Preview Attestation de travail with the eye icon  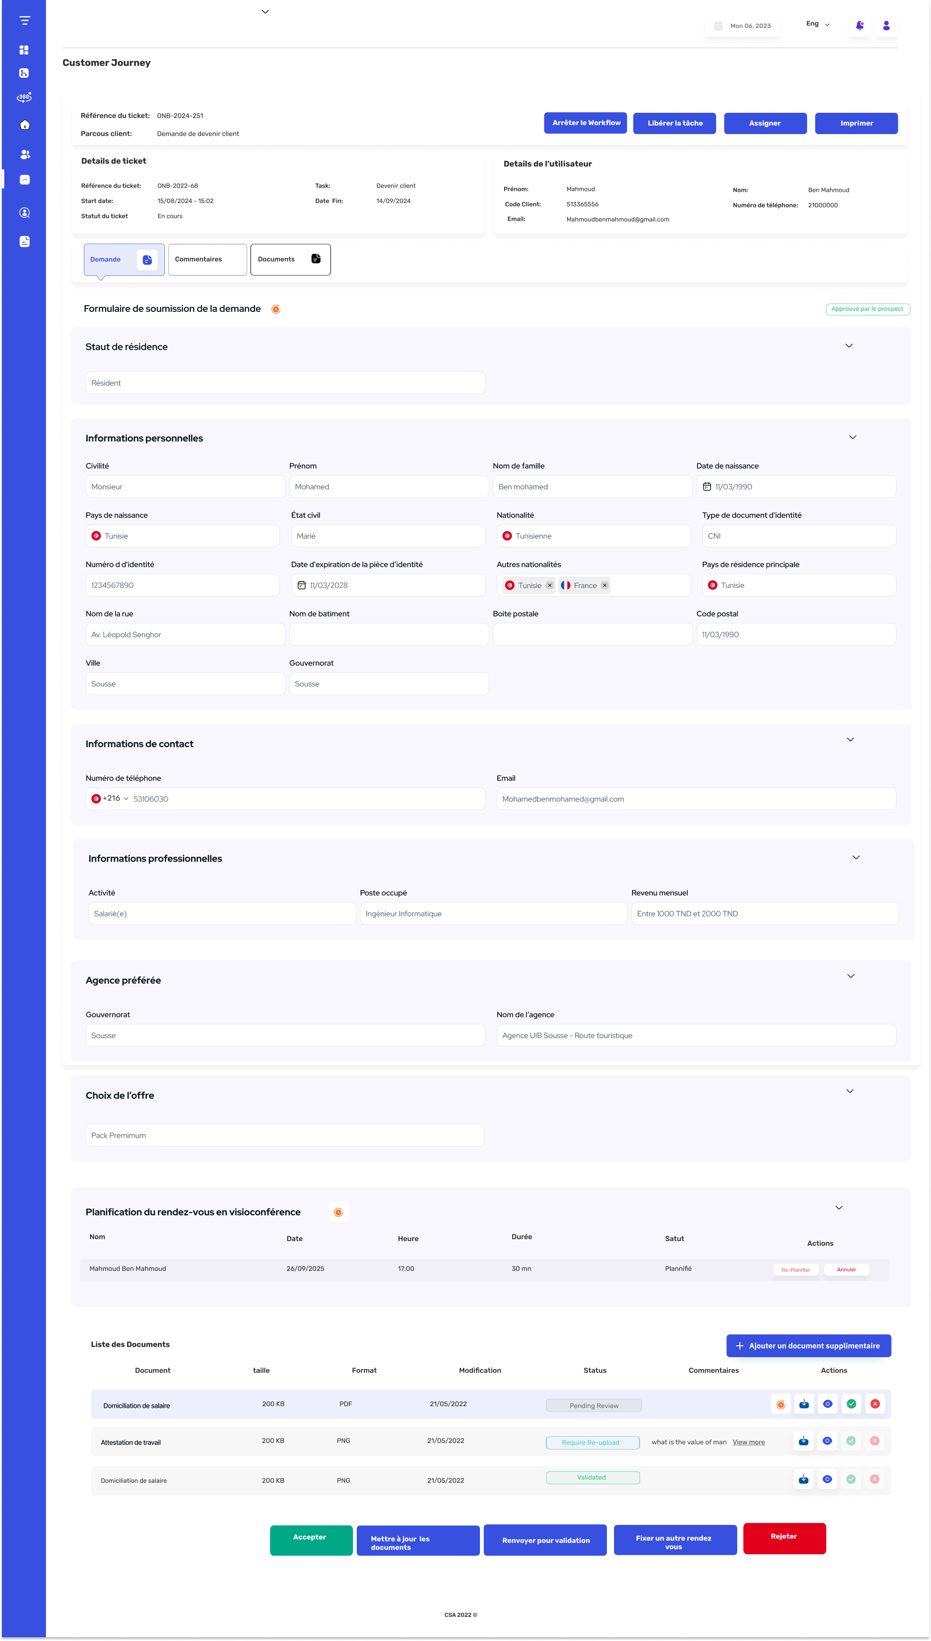tap(827, 1441)
